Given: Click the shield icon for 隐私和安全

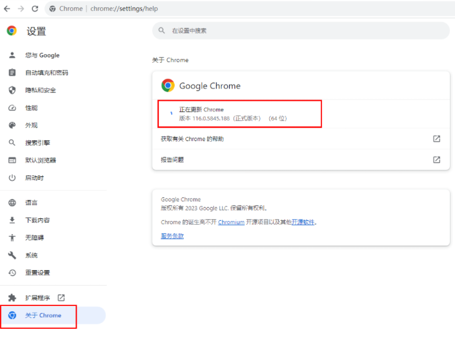Looking at the screenshot, I should [12, 90].
